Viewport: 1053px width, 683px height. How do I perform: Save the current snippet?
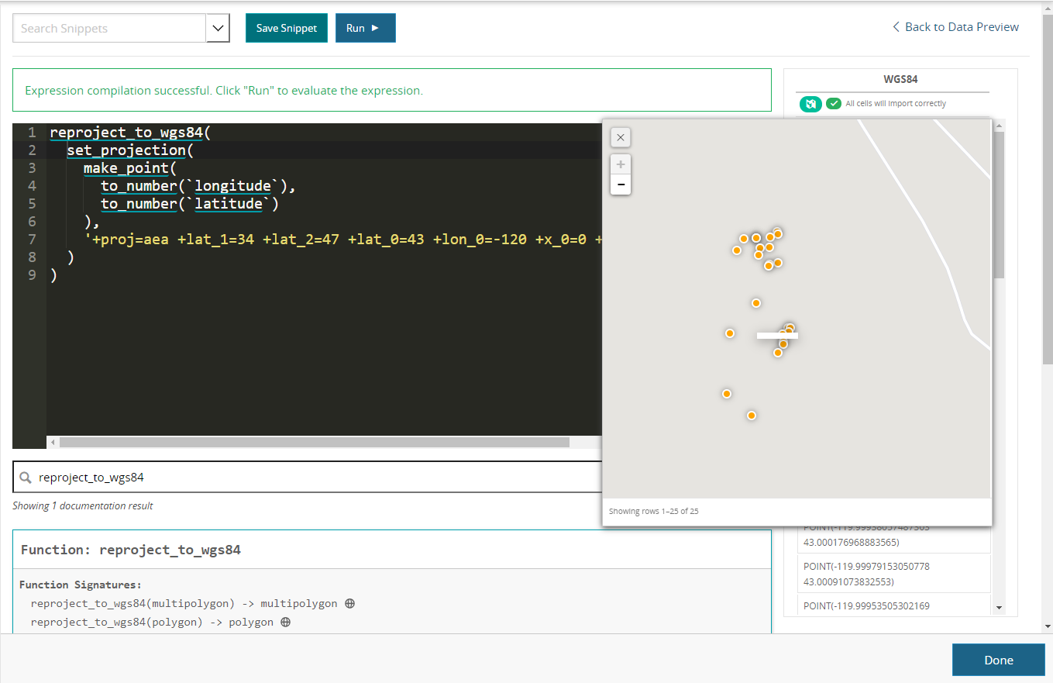(x=287, y=28)
